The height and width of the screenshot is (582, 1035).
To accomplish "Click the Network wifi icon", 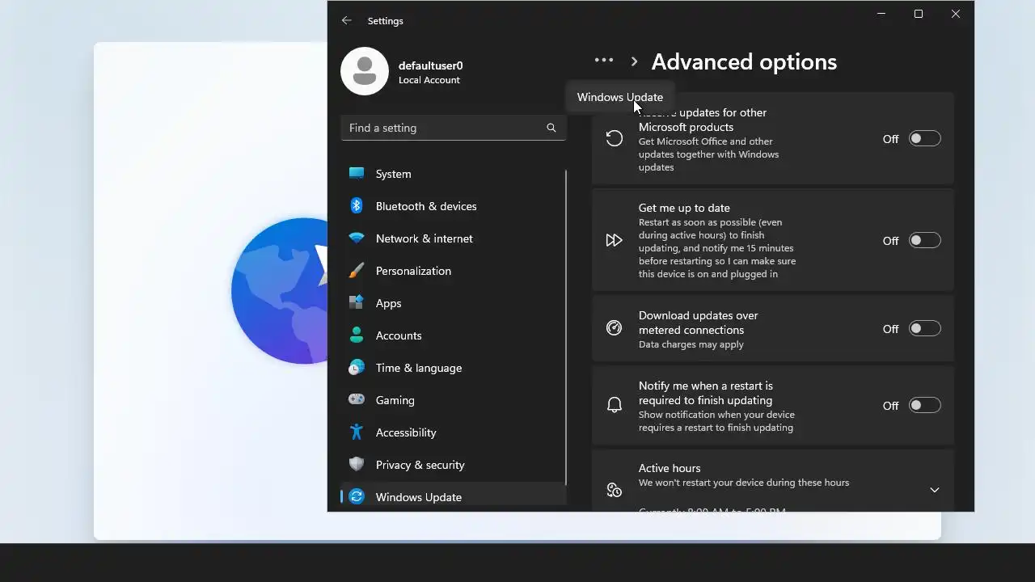I will [357, 238].
